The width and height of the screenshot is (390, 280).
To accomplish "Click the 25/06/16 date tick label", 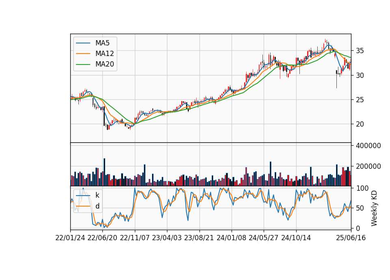I will coord(351,238).
